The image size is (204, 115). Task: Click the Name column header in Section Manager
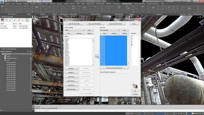tap(2, 24)
